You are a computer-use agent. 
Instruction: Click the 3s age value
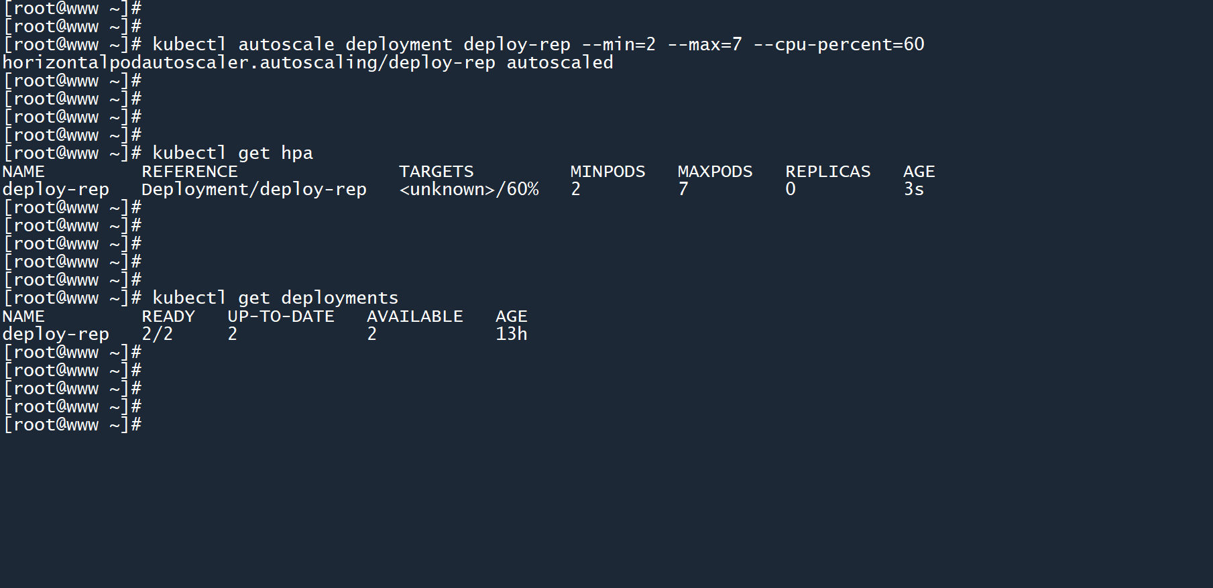pos(913,190)
